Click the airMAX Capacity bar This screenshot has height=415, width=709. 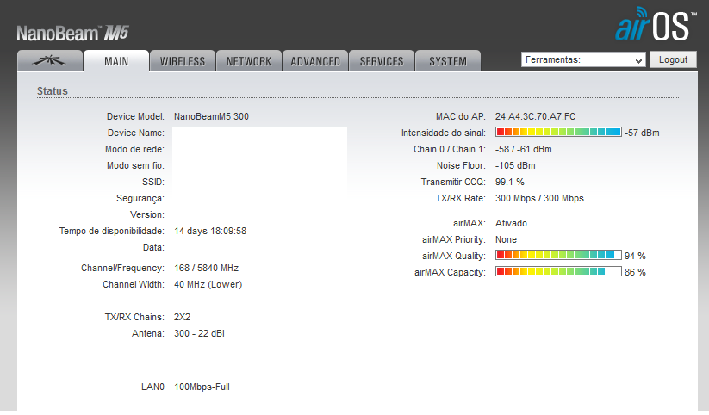558,271
